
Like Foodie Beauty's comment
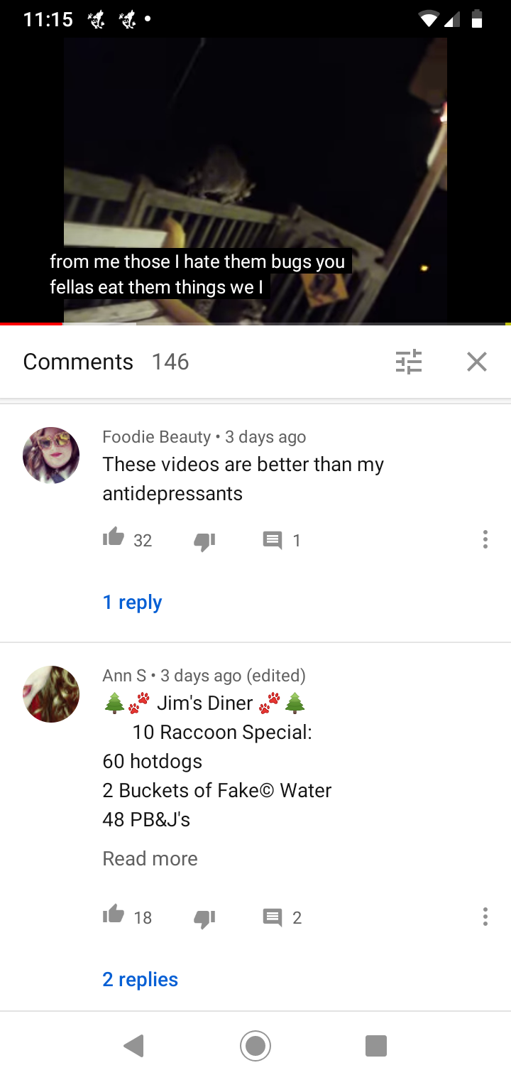(114, 539)
